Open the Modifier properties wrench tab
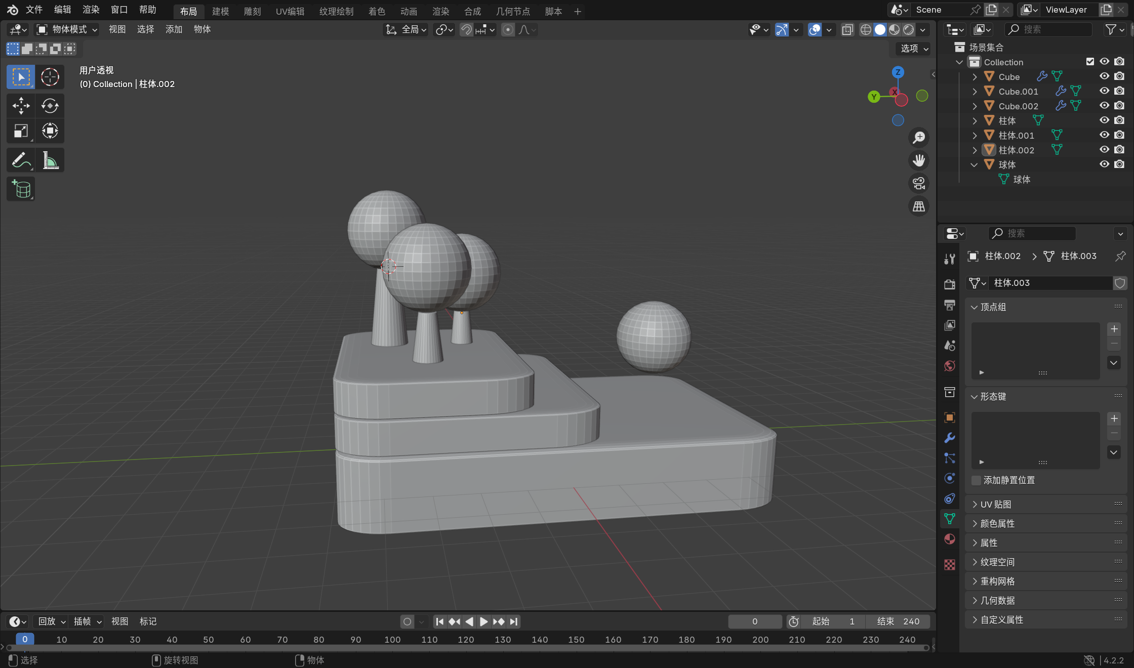Image resolution: width=1134 pixels, height=668 pixels. [949, 438]
